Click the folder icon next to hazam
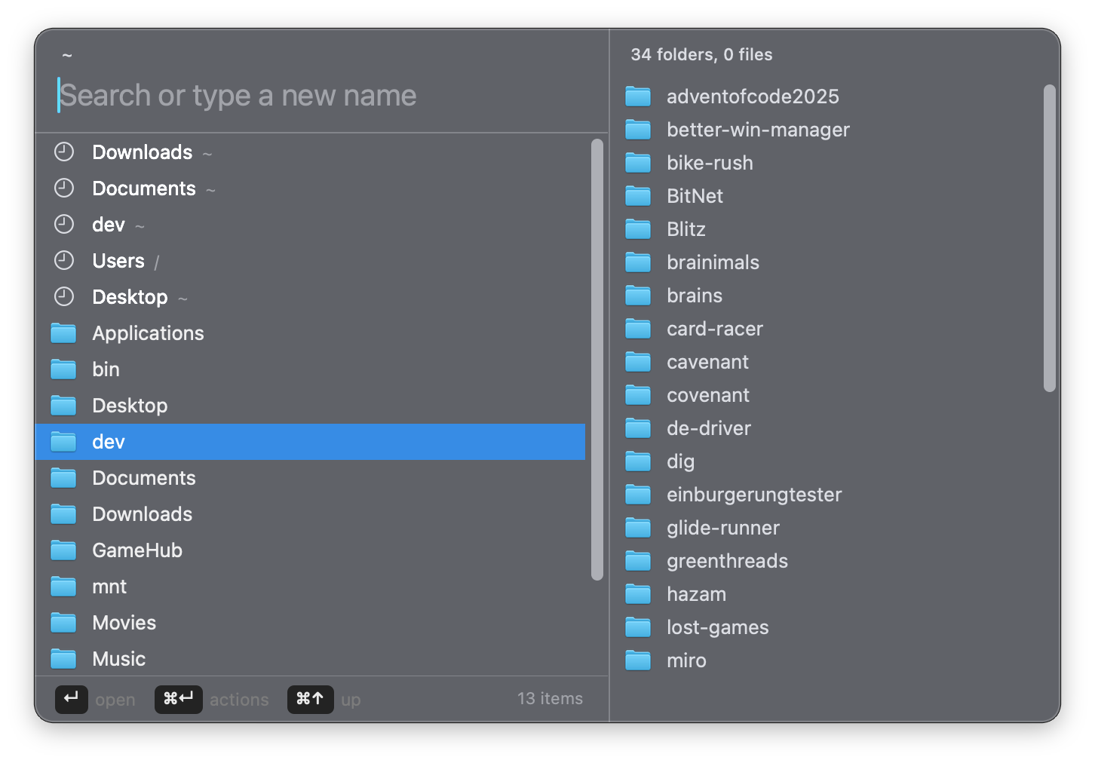The height and width of the screenshot is (763, 1095). click(x=638, y=594)
